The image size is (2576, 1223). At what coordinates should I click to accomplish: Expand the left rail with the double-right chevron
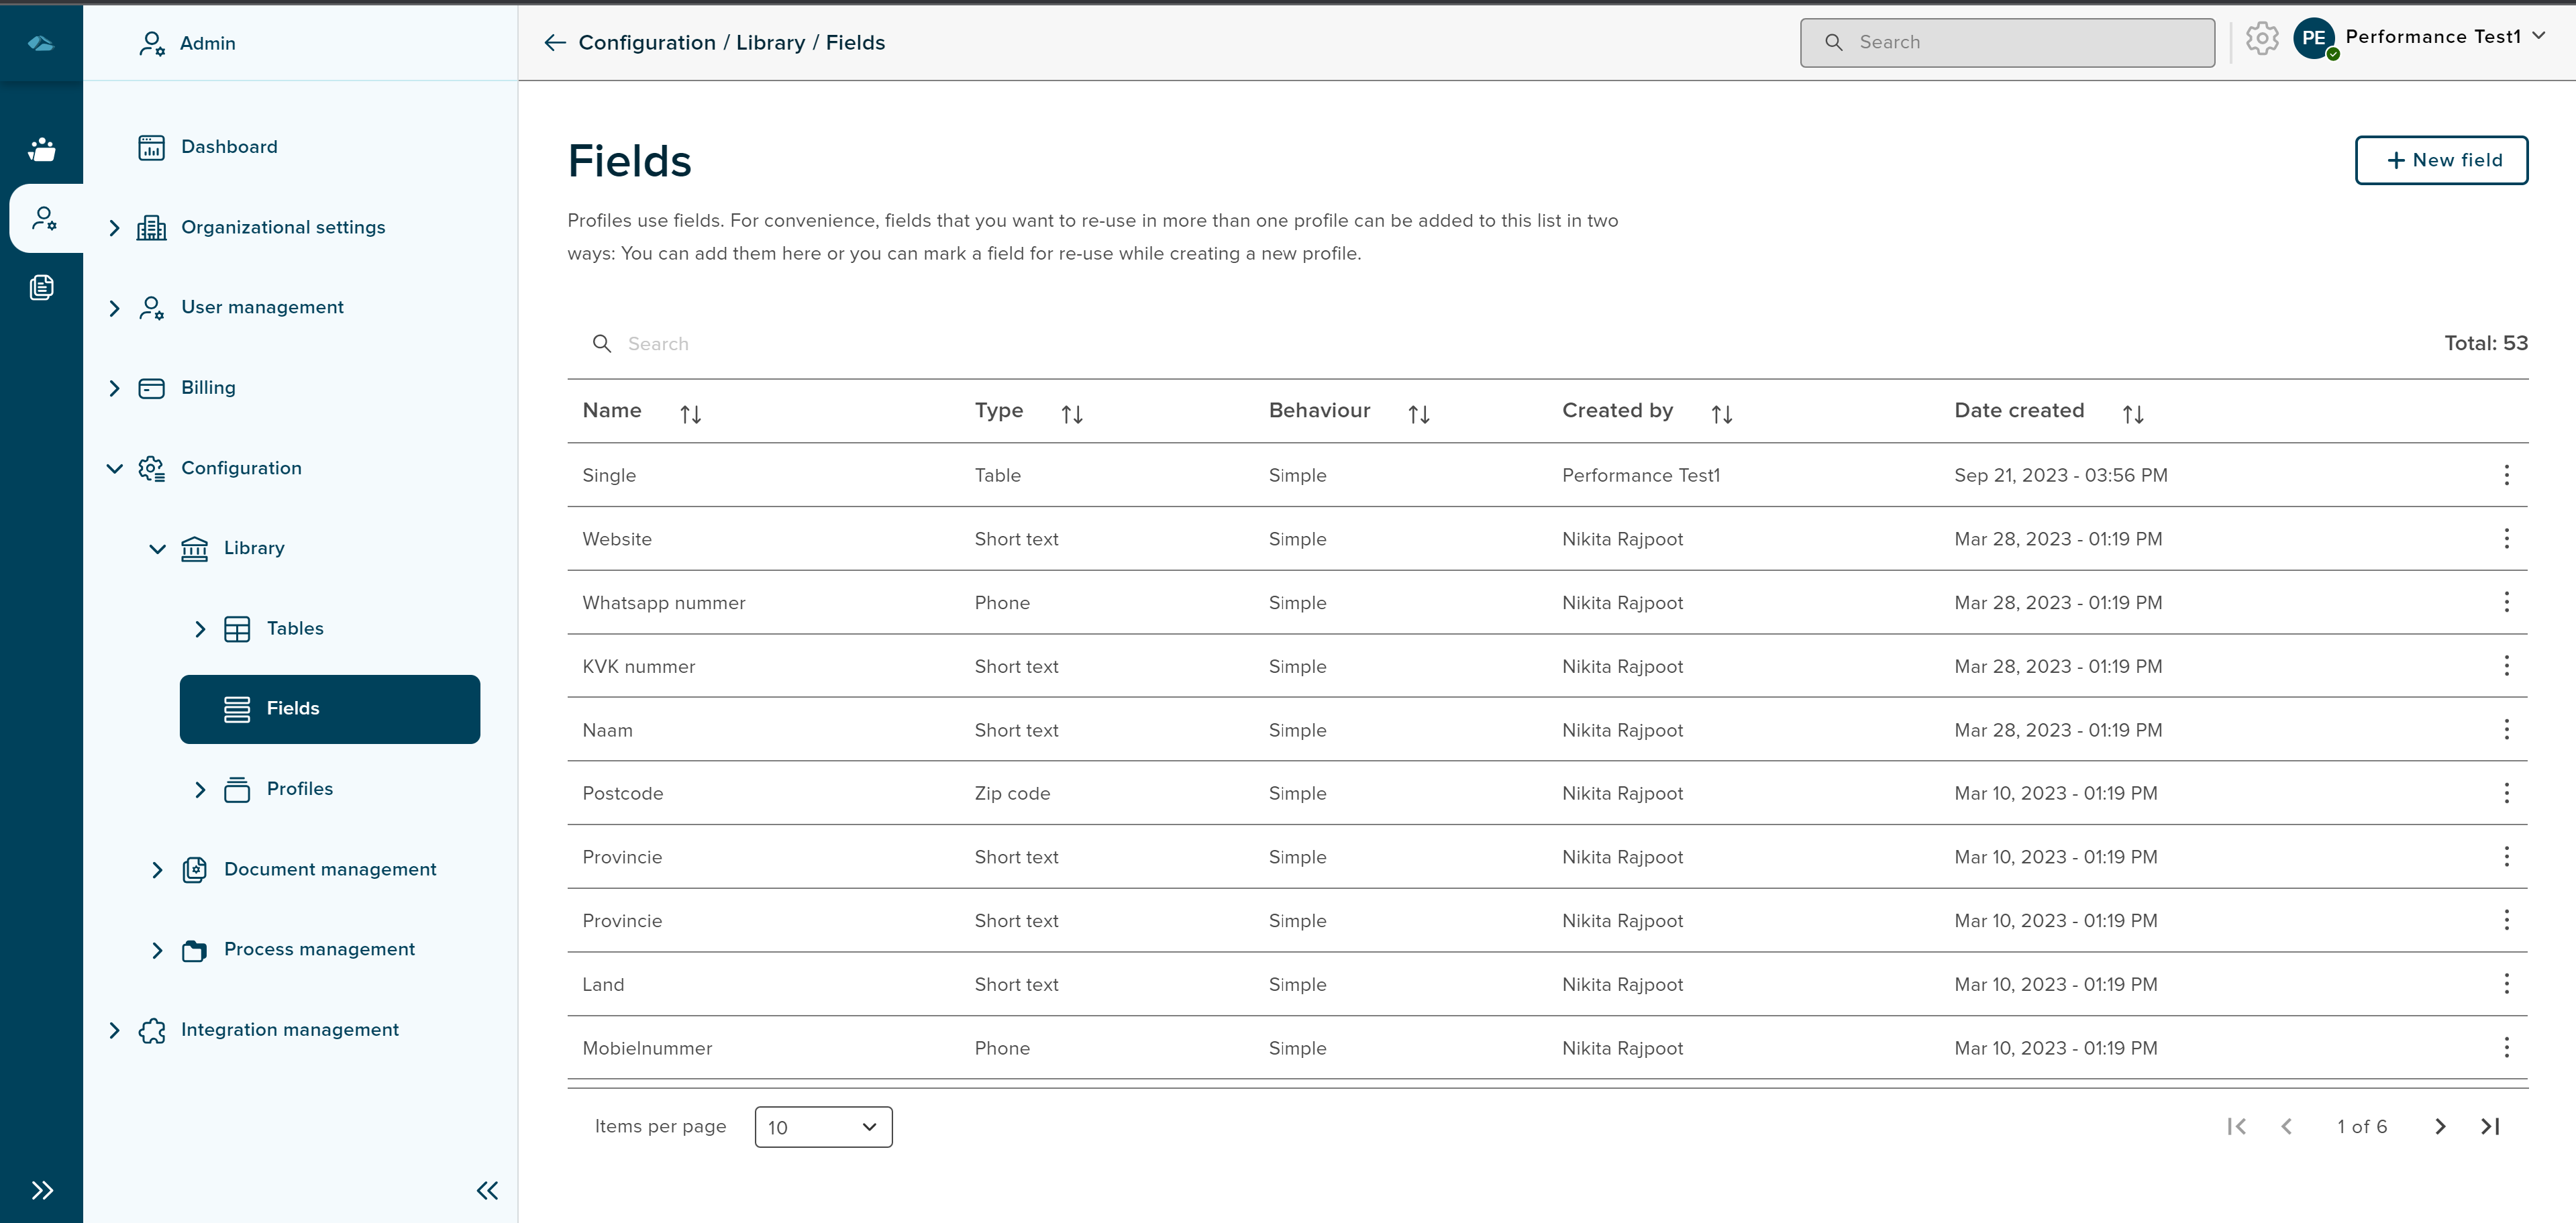pyautogui.click(x=41, y=1190)
